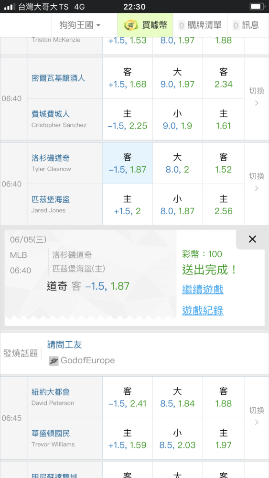Tap the battery icon in status bar
Image resolution: width=269 pixels, height=478 pixels.
click(x=257, y=6)
